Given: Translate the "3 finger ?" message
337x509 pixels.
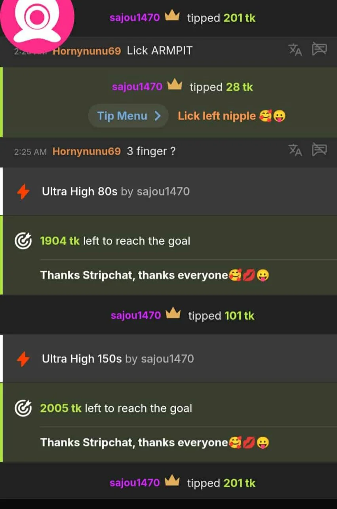Looking at the screenshot, I should [295, 150].
